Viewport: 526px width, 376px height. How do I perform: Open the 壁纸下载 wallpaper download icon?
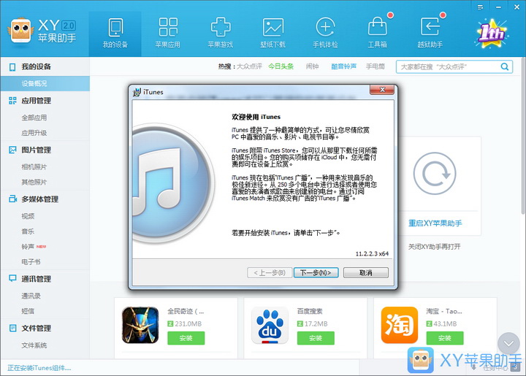(x=272, y=28)
